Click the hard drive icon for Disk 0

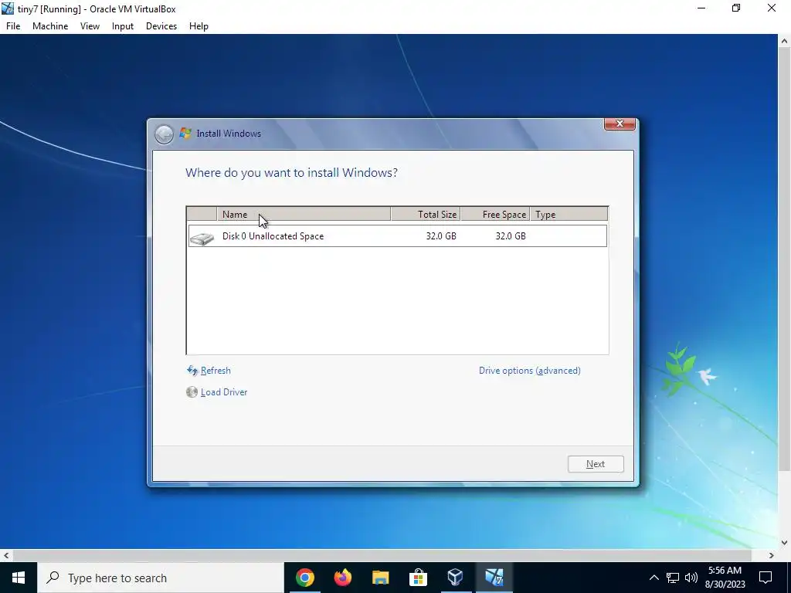[x=202, y=238]
